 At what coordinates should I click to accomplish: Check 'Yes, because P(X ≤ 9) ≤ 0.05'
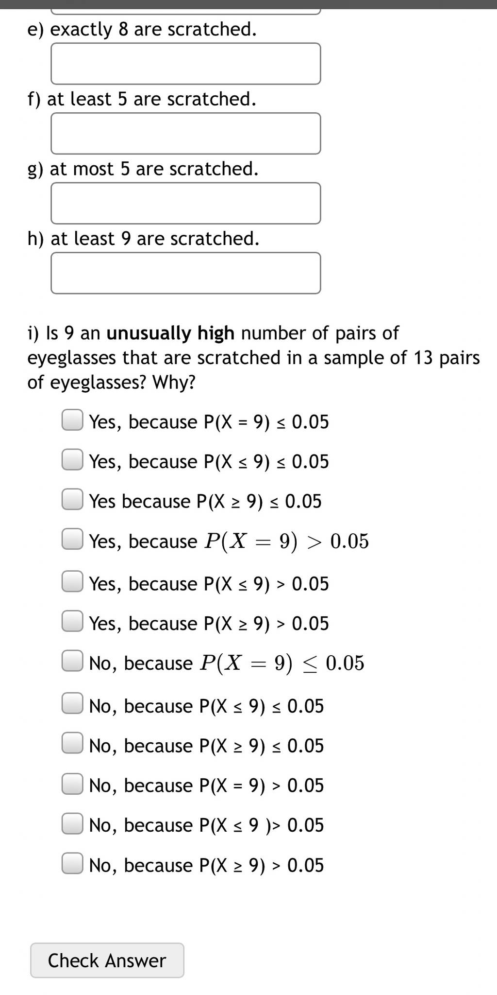[72, 460]
